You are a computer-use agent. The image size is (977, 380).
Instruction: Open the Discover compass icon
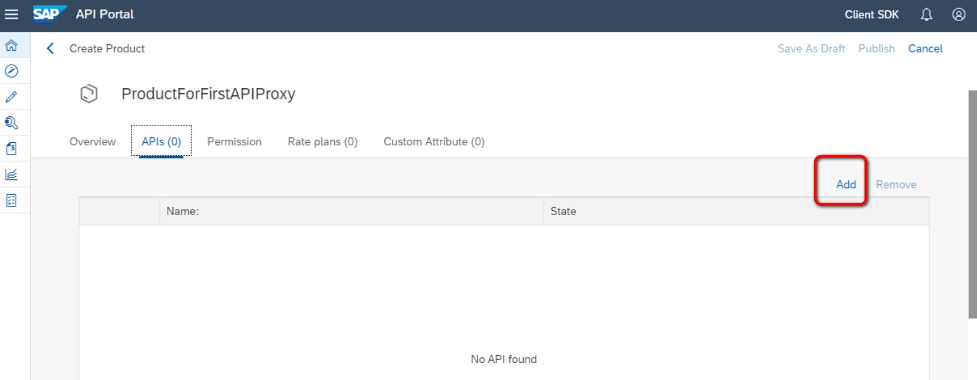(x=11, y=71)
